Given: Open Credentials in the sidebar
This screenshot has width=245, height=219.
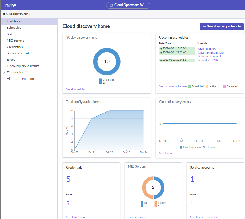Looking at the screenshot, I should 15,47.
